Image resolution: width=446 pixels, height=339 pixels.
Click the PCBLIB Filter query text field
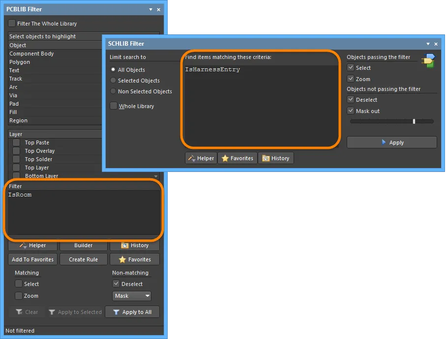click(83, 212)
